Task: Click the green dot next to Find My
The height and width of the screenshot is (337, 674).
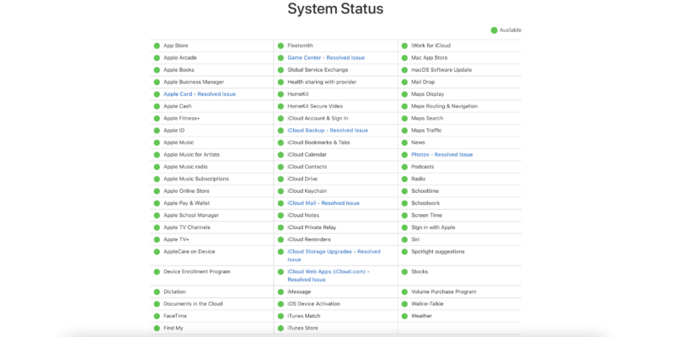Action: [157, 328]
